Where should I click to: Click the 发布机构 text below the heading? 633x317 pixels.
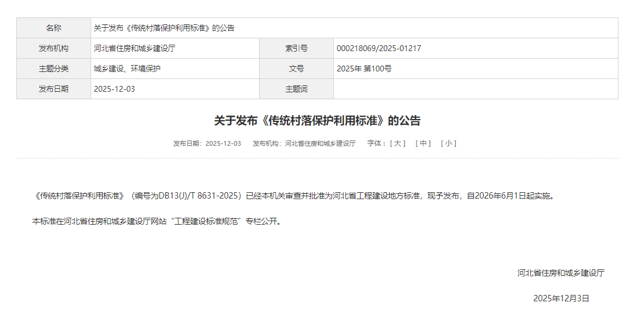pyautogui.click(x=304, y=143)
